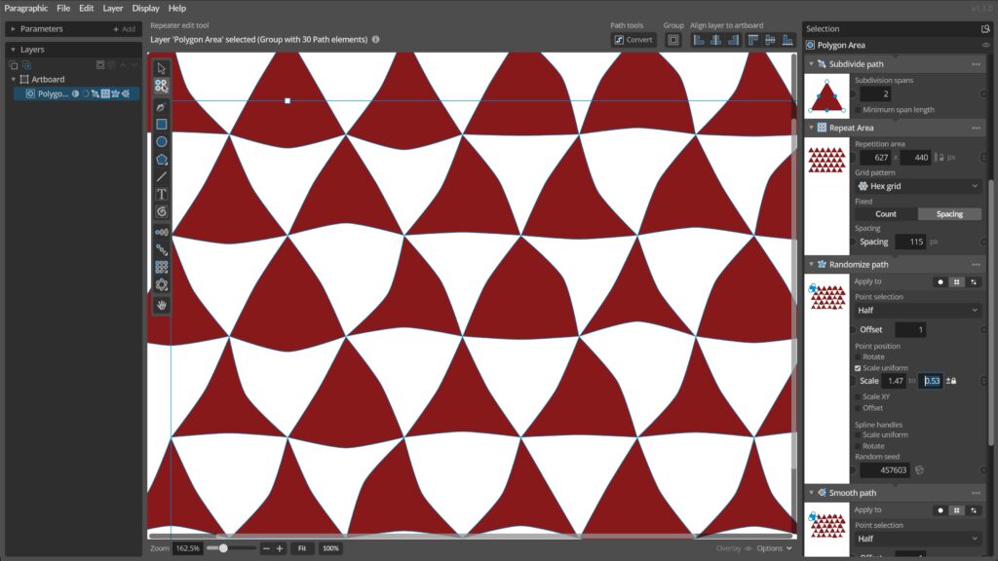Enable Offset checkbox under Point position
Viewport: 998px width, 561px height.
point(858,408)
